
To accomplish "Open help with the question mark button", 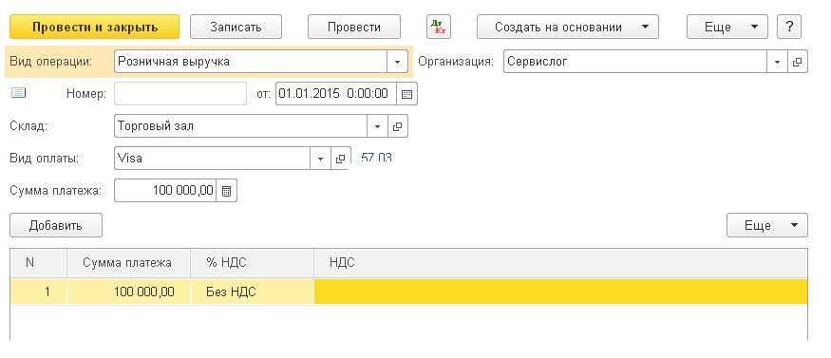I will pos(789,27).
